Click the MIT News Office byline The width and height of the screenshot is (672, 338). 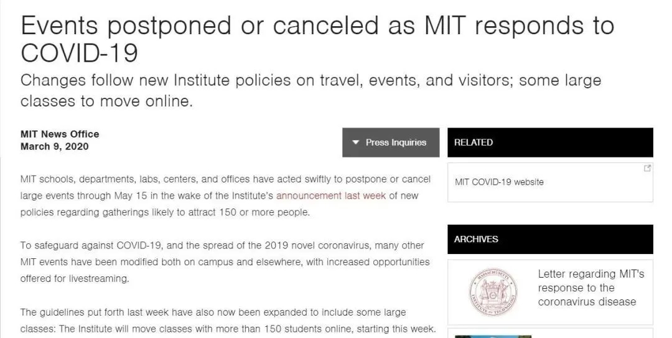point(60,134)
